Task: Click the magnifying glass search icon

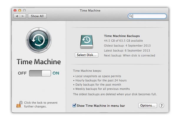Action: [x=131, y=16]
